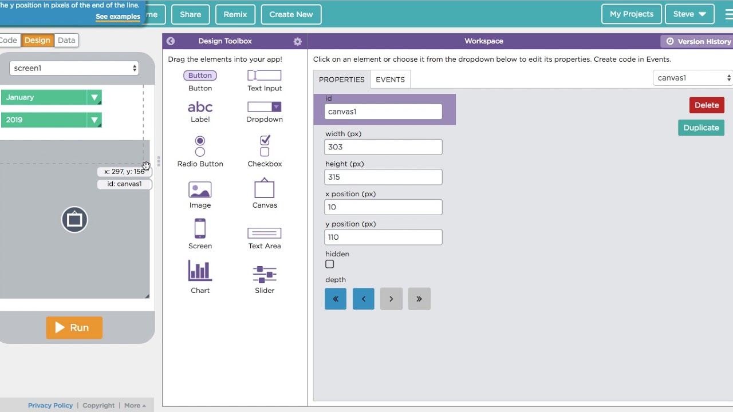Move canvas1 forward one depth level
This screenshot has width=733, height=412.
pos(392,299)
